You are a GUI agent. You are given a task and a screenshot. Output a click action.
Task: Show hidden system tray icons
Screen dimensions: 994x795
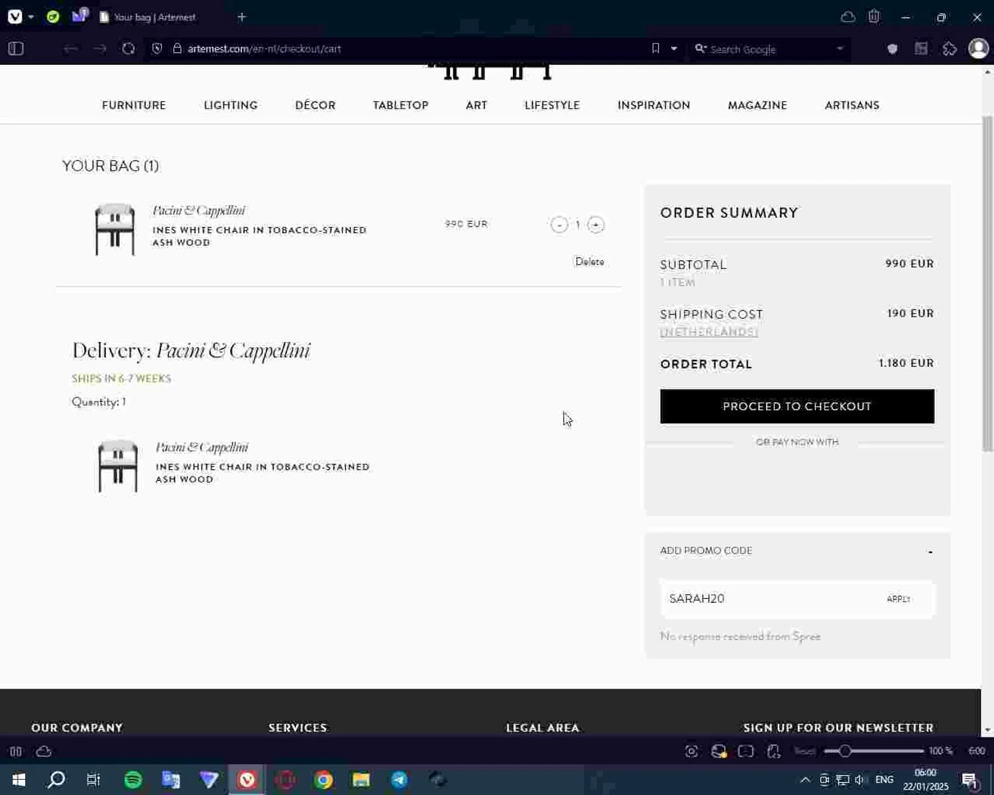(805, 780)
